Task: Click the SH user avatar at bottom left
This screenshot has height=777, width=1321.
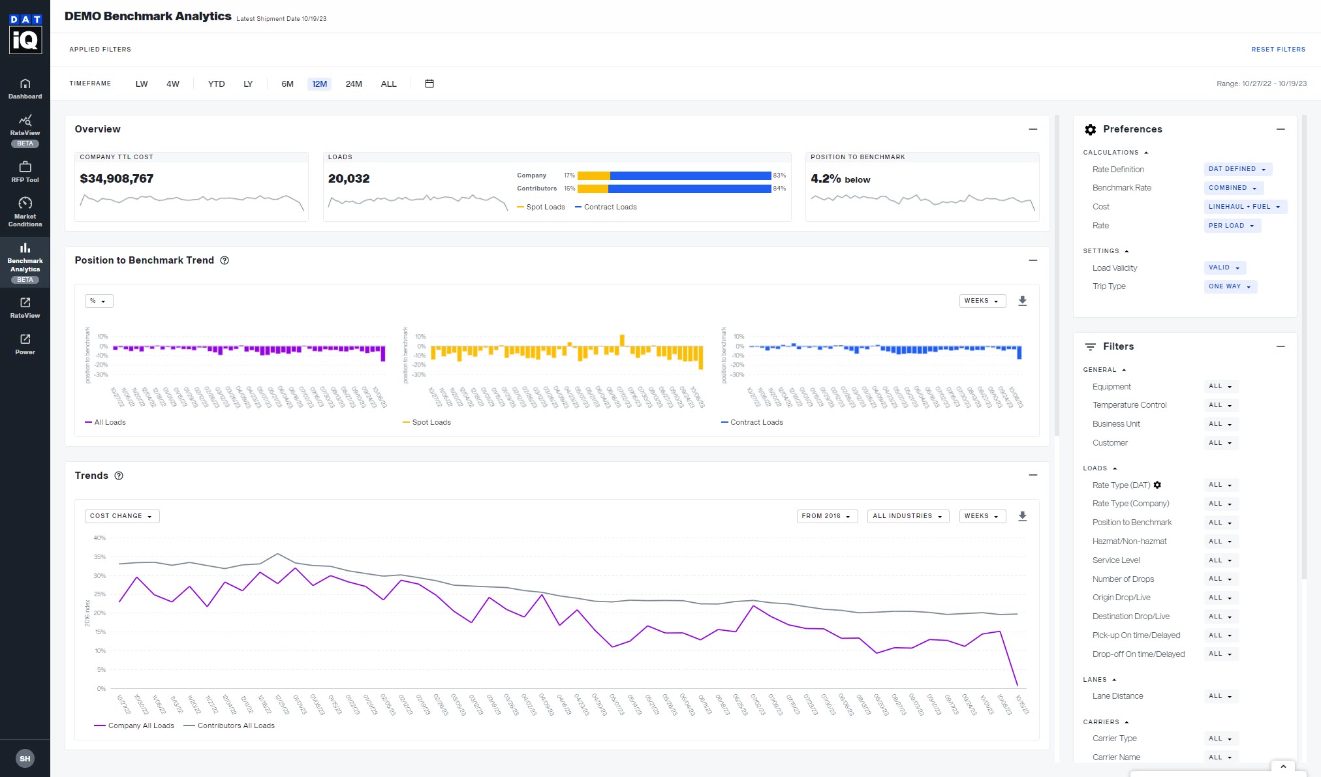Action: pyautogui.click(x=25, y=758)
